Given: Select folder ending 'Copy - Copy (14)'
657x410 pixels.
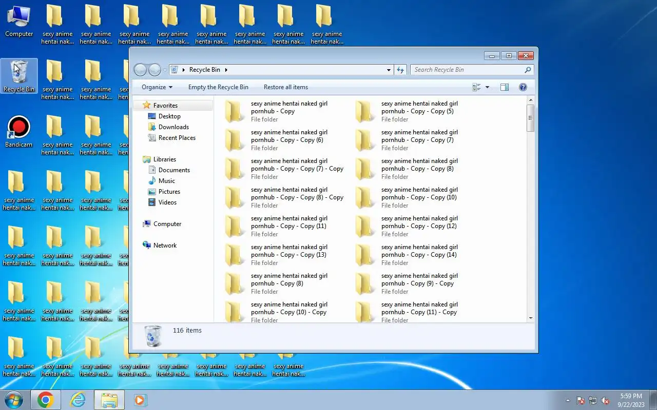Looking at the screenshot, I should (x=416, y=255).
